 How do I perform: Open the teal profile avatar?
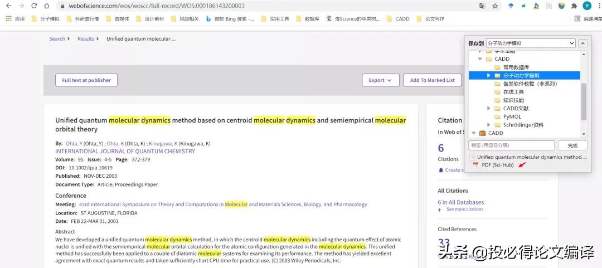587,6
